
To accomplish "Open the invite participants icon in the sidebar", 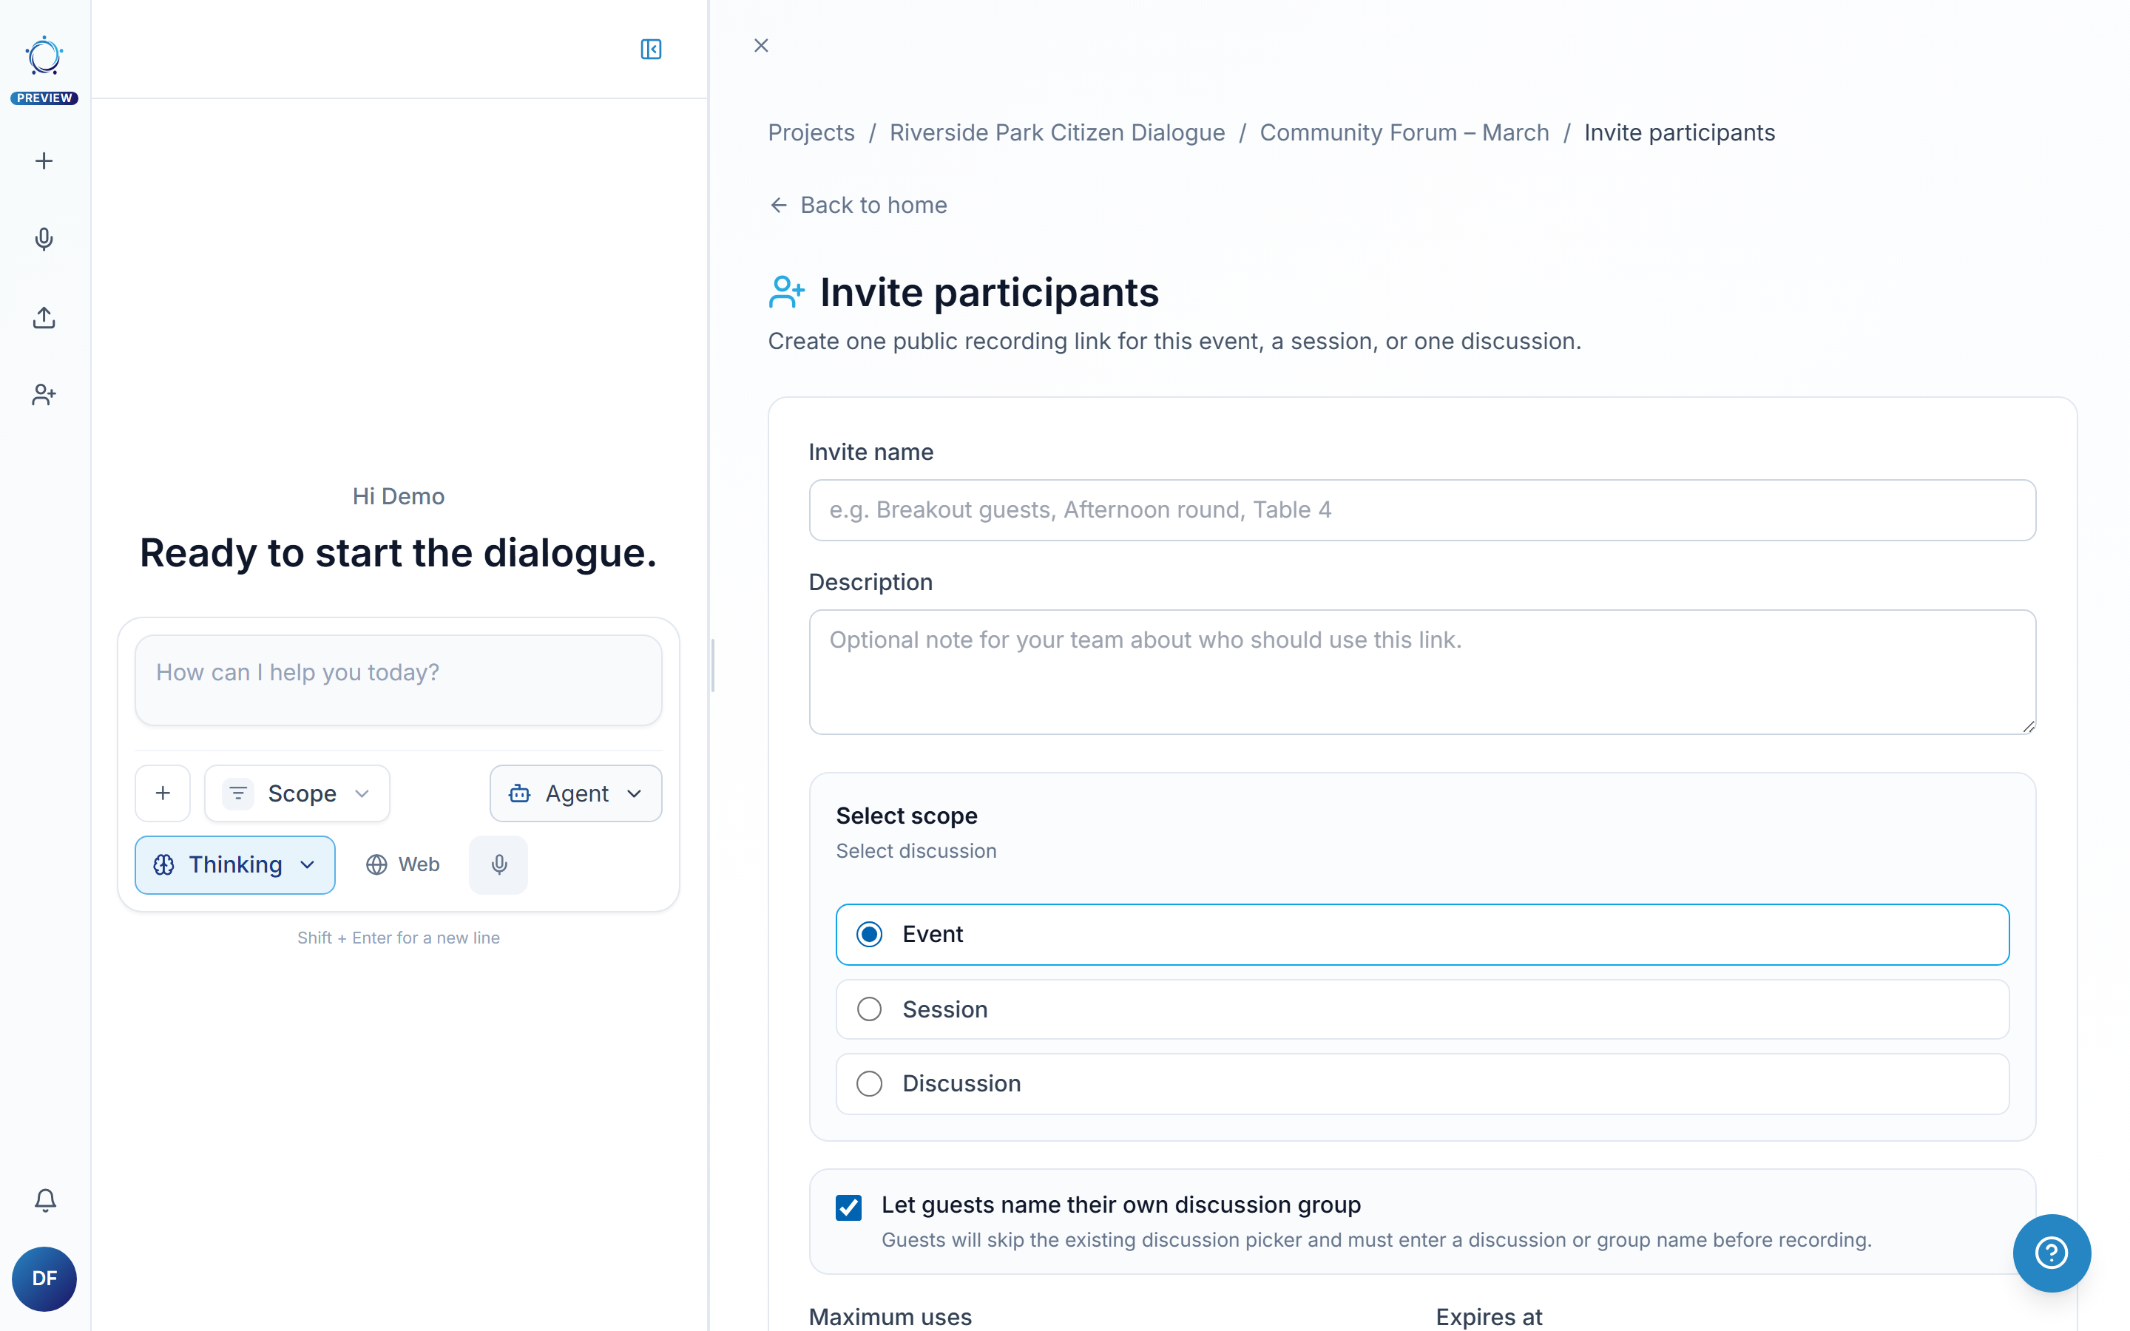I will point(44,394).
